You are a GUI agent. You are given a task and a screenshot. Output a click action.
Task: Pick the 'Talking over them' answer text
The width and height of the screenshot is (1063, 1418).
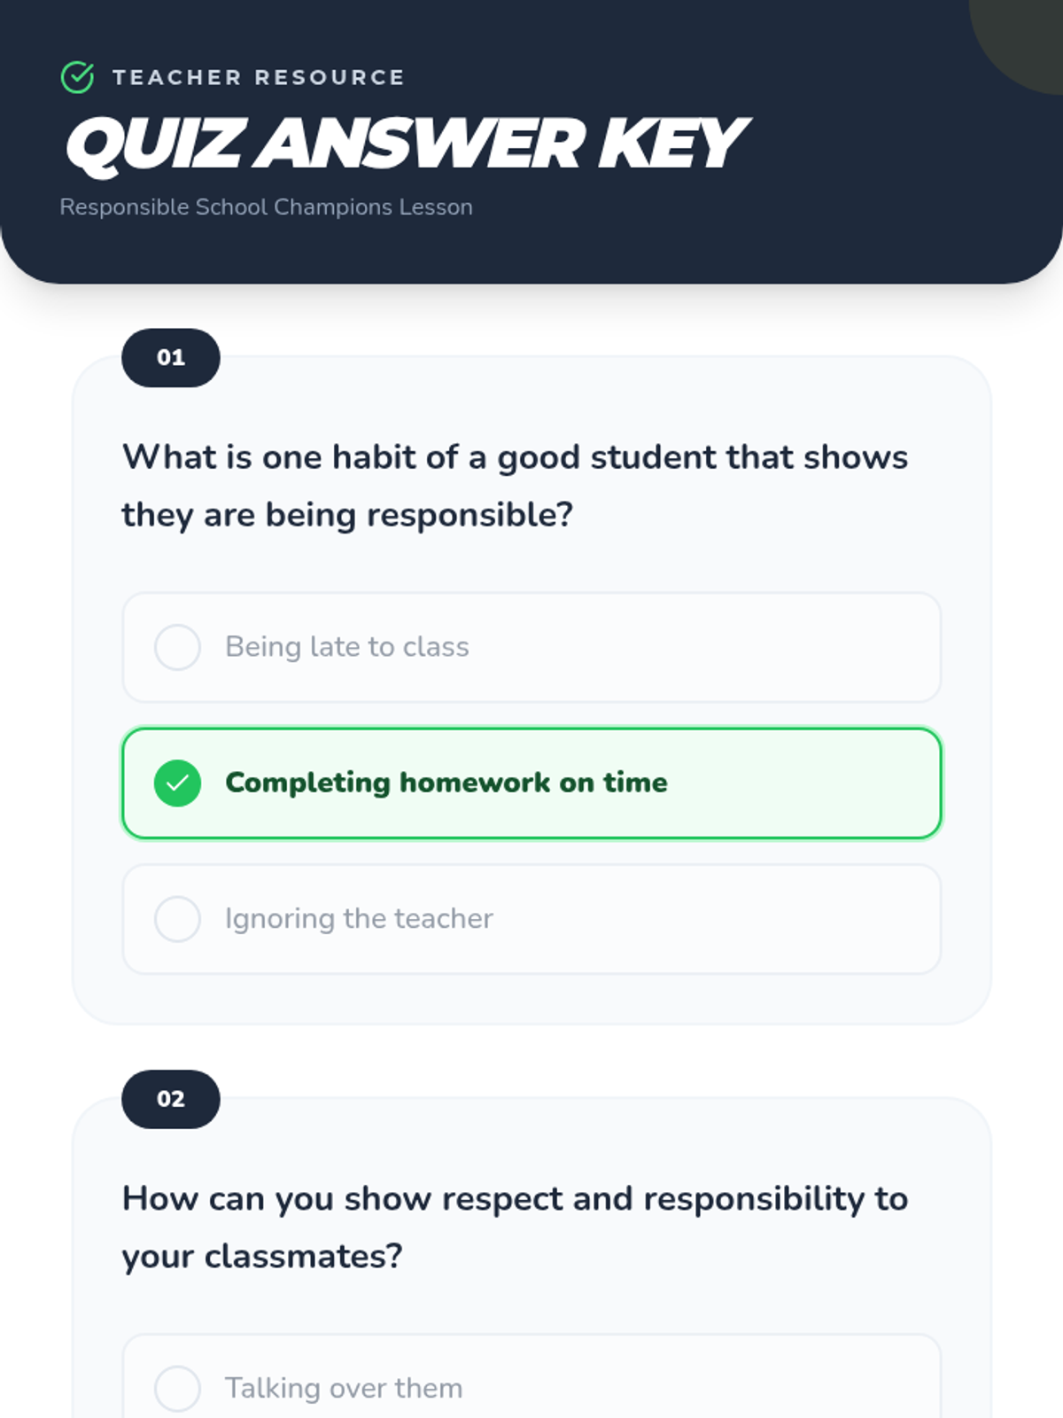344,1388
